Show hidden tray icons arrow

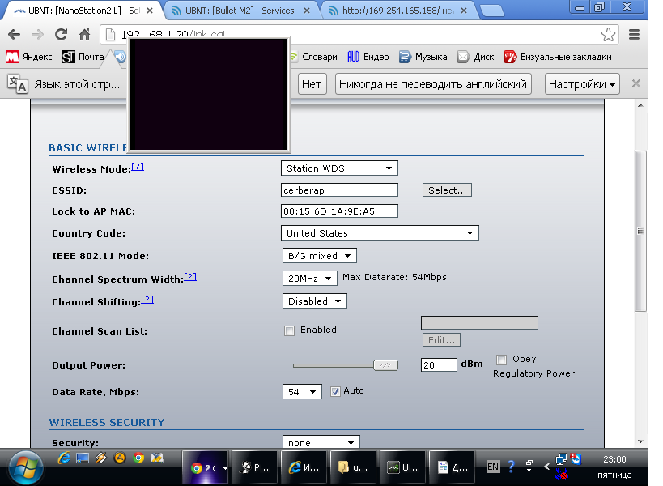(x=546, y=466)
